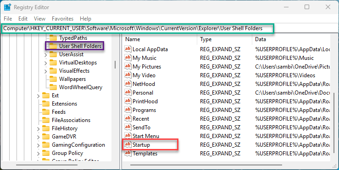Screen dimensions: 339x170
Task: Click the string icon beside Startup
Action: (128, 144)
